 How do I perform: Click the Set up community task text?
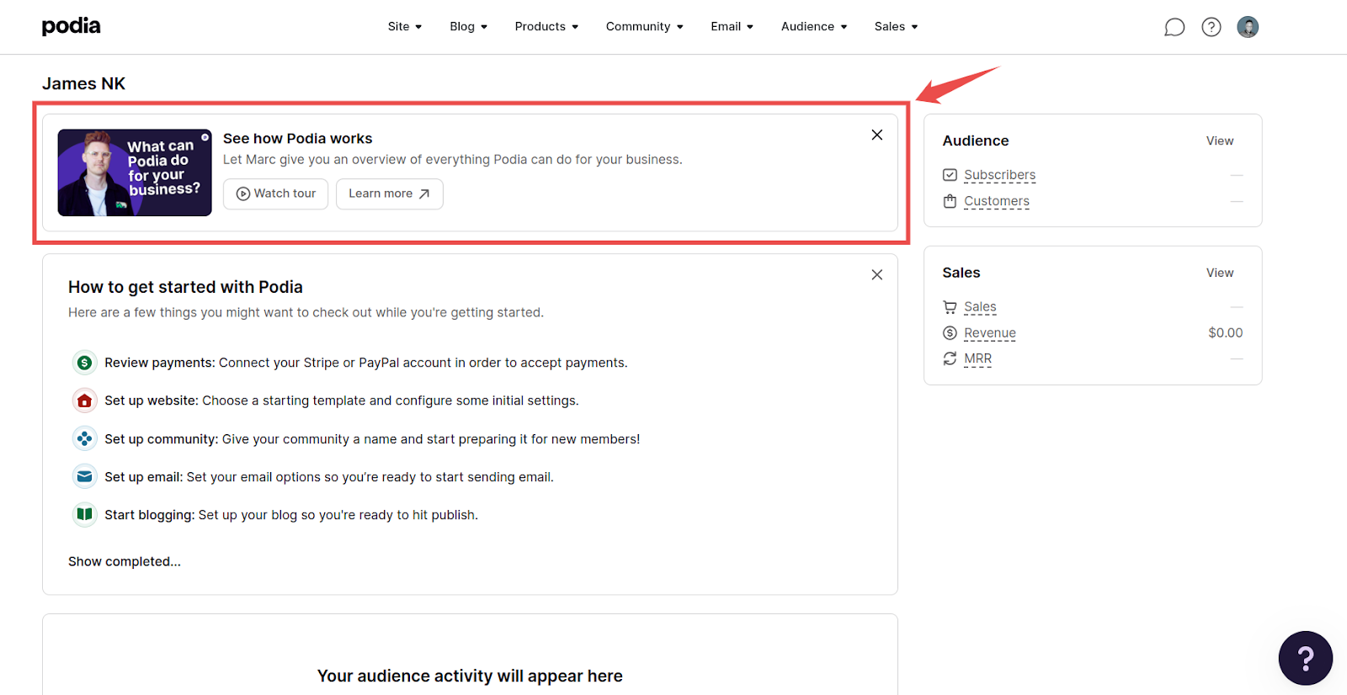372,439
